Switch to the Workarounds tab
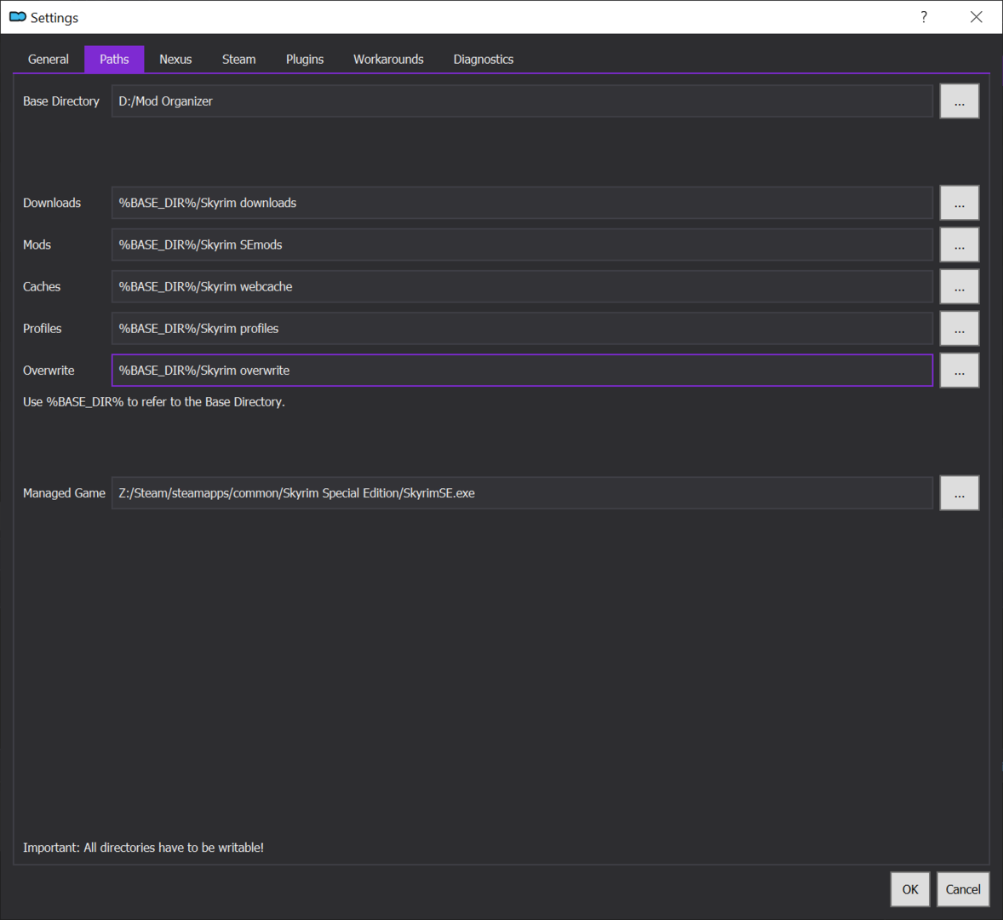 click(x=388, y=60)
